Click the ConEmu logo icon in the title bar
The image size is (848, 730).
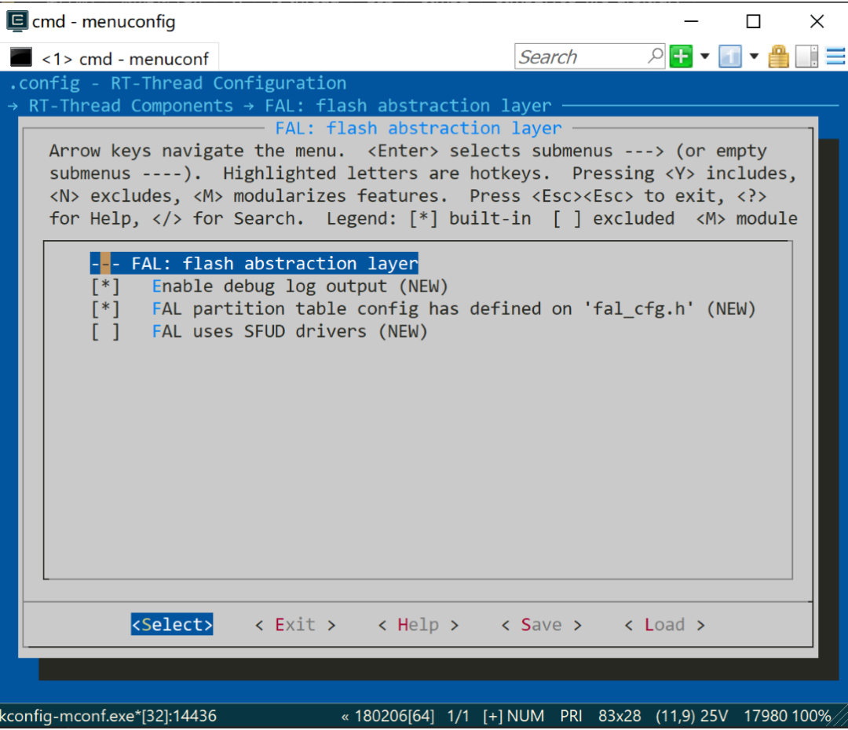16,20
